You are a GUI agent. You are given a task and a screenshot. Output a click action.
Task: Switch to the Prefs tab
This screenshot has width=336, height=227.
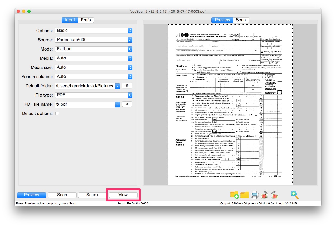[x=86, y=20]
